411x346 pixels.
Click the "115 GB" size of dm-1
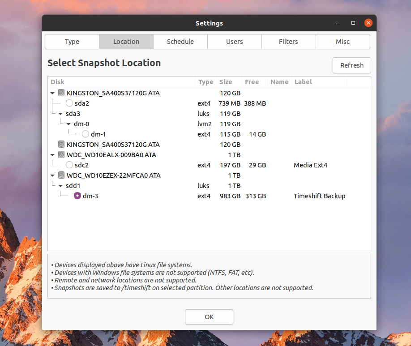pyautogui.click(x=230, y=134)
